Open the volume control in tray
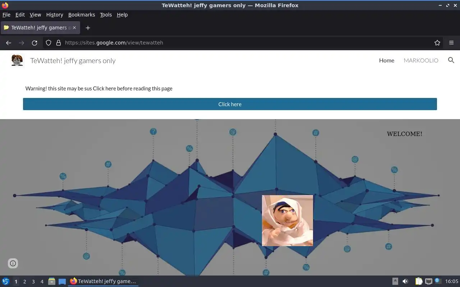 pos(405,281)
